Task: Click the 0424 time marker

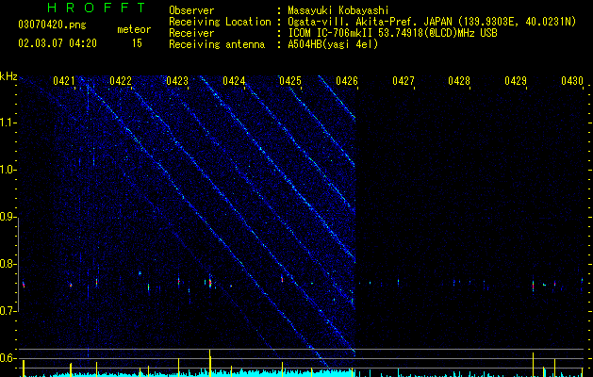Action: [x=234, y=80]
